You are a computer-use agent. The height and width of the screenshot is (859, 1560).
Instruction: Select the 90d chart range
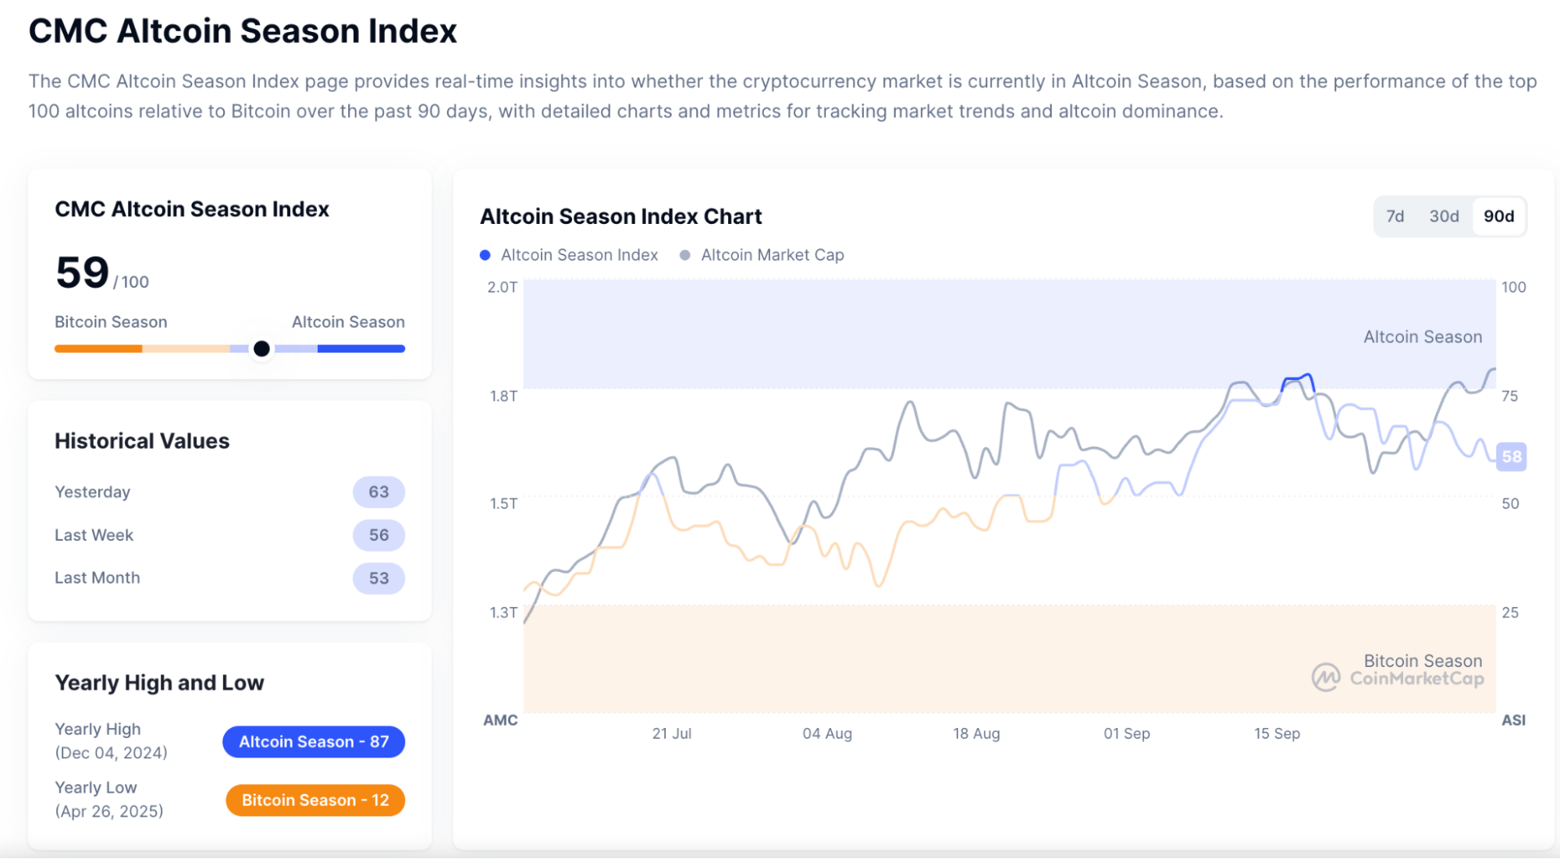[x=1498, y=216]
